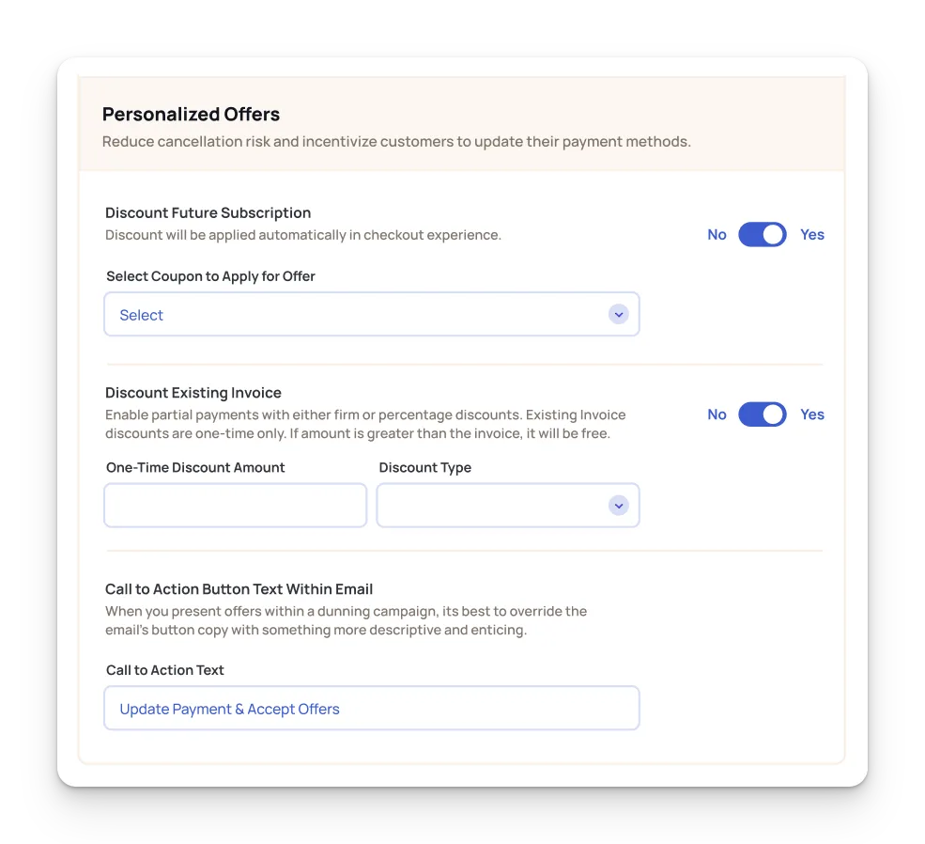The image size is (925, 844).
Task: Click the 'Call to Action Text' label
Action: 165,670
